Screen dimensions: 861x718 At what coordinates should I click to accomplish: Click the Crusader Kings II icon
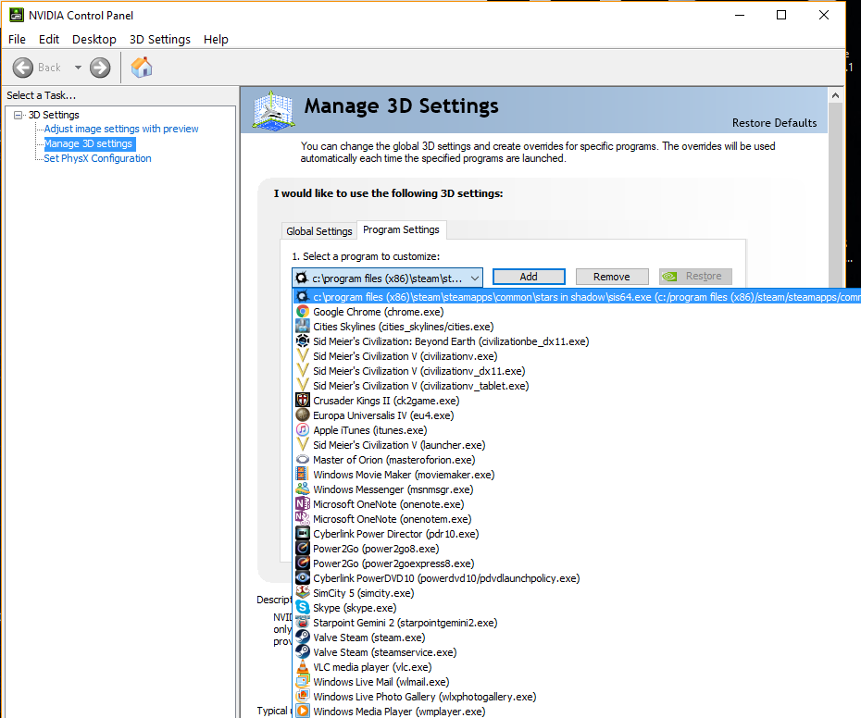coord(303,400)
